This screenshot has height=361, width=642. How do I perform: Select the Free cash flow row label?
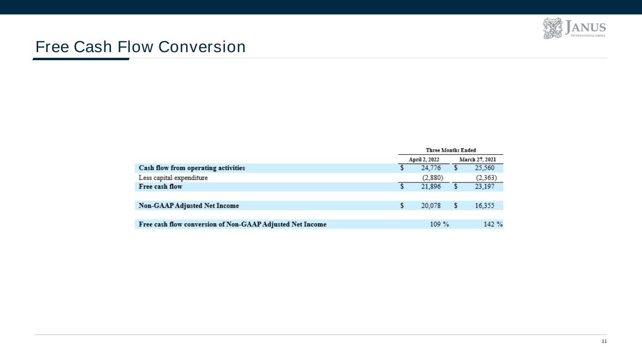tap(160, 187)
